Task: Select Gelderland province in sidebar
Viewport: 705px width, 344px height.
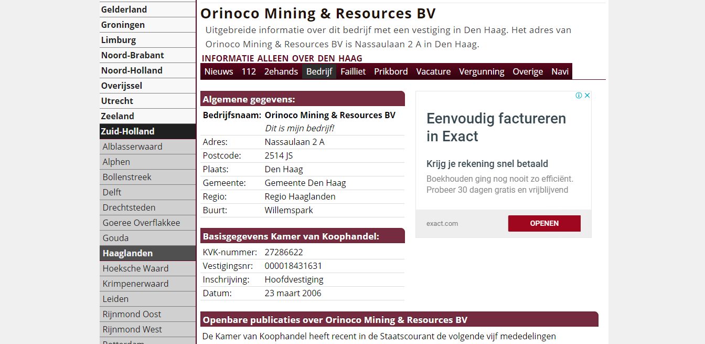Action: pos(124,9)
